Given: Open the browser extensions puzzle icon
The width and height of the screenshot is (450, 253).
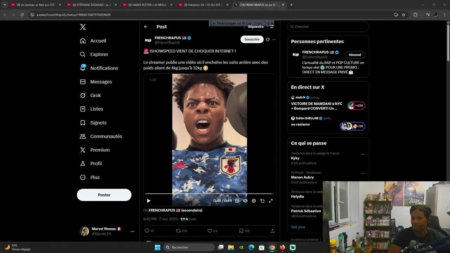Looking at the screenshot, I should click(x=415, y=15).
